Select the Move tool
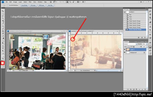This screenshot has height=97, width=153. [x=3, y=11]
